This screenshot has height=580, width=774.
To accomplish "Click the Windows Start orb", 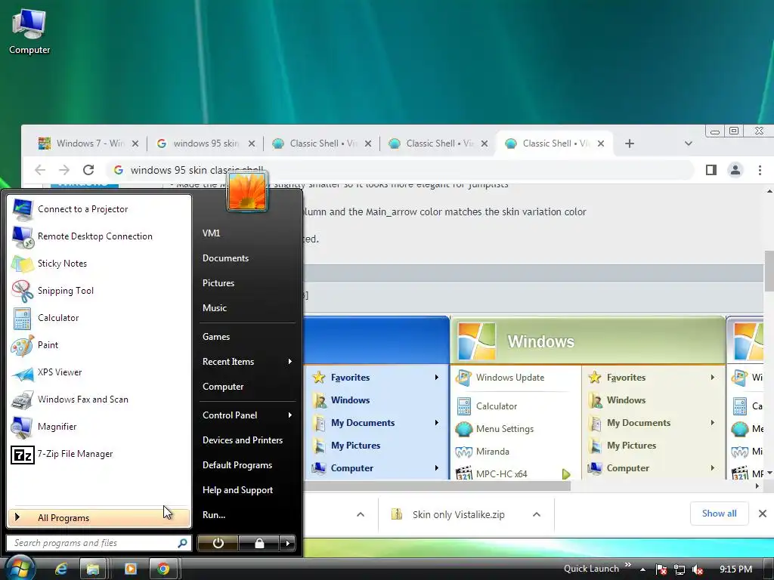I will tap(19, 568).
